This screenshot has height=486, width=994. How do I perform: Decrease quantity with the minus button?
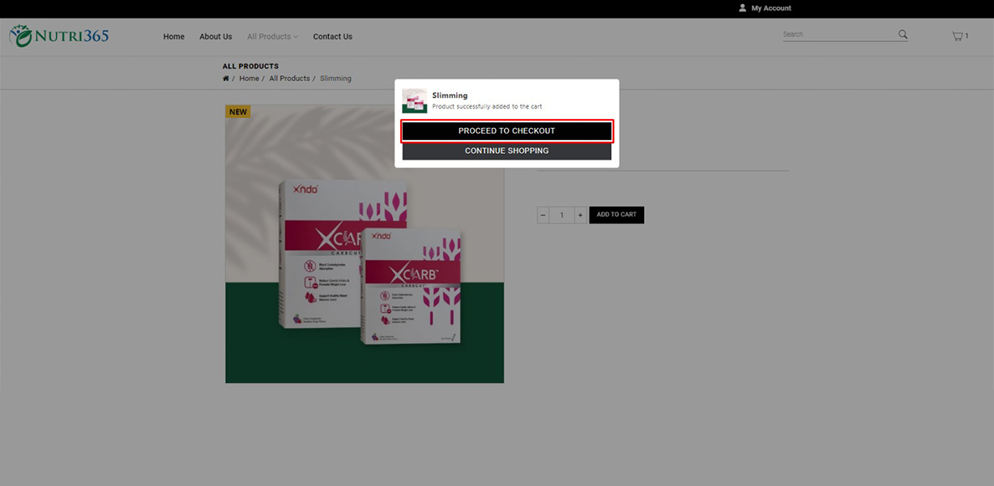point(543,215)
